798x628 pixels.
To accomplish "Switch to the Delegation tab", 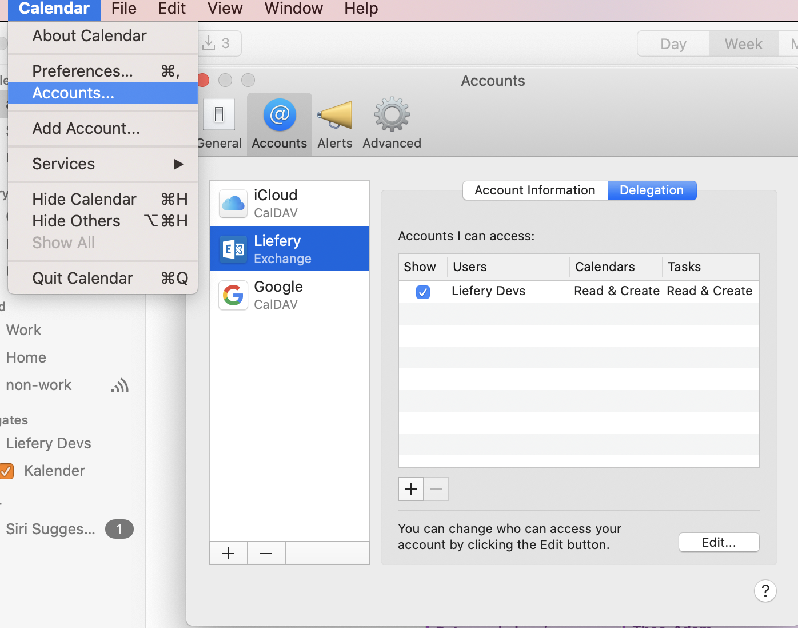I will pyautogui.click(x=652, y=190).
